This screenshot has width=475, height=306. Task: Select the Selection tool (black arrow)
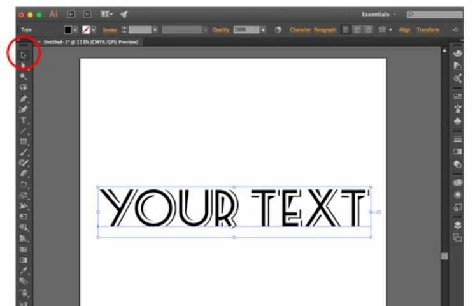24,55
